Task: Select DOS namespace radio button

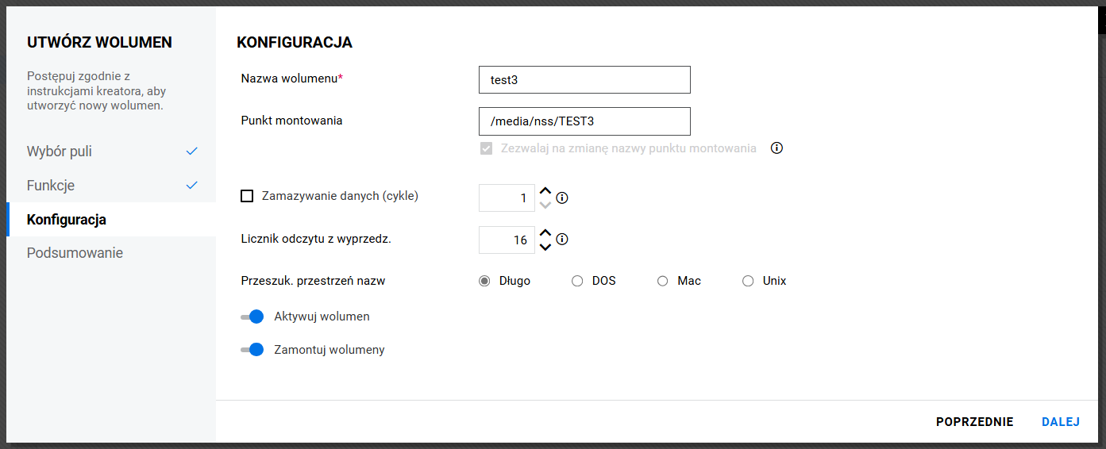Action: click(577, 281)
